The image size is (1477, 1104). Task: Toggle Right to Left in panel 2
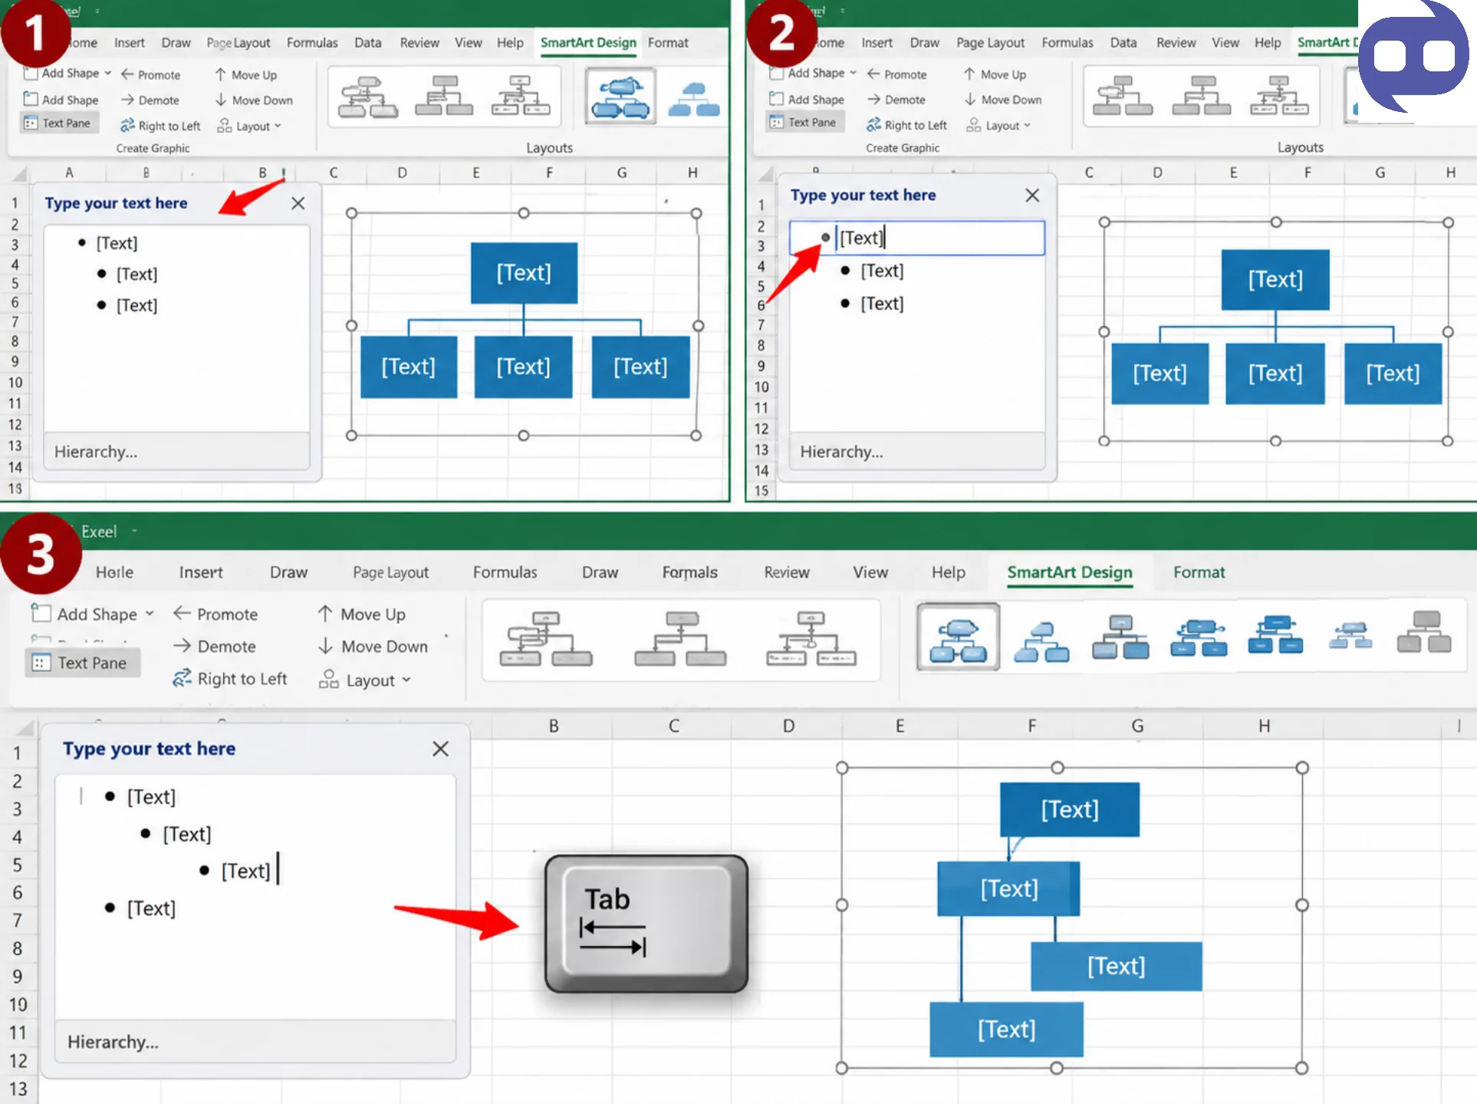[x=906, y=125]
